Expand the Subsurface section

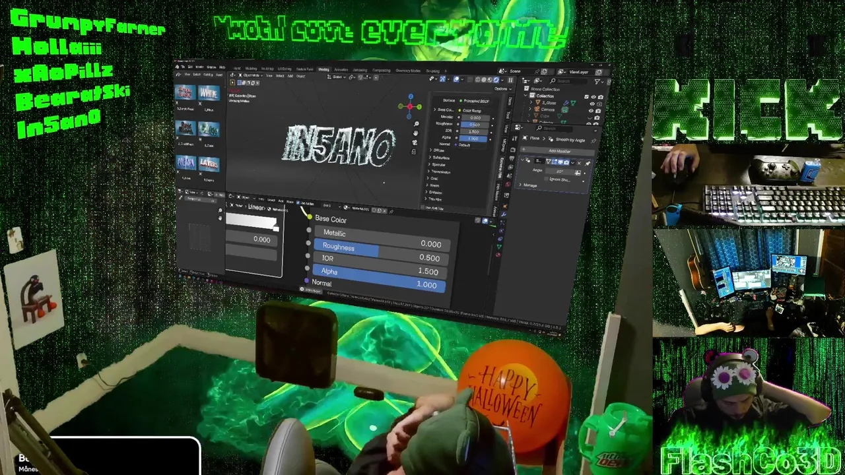click(430, 157)
